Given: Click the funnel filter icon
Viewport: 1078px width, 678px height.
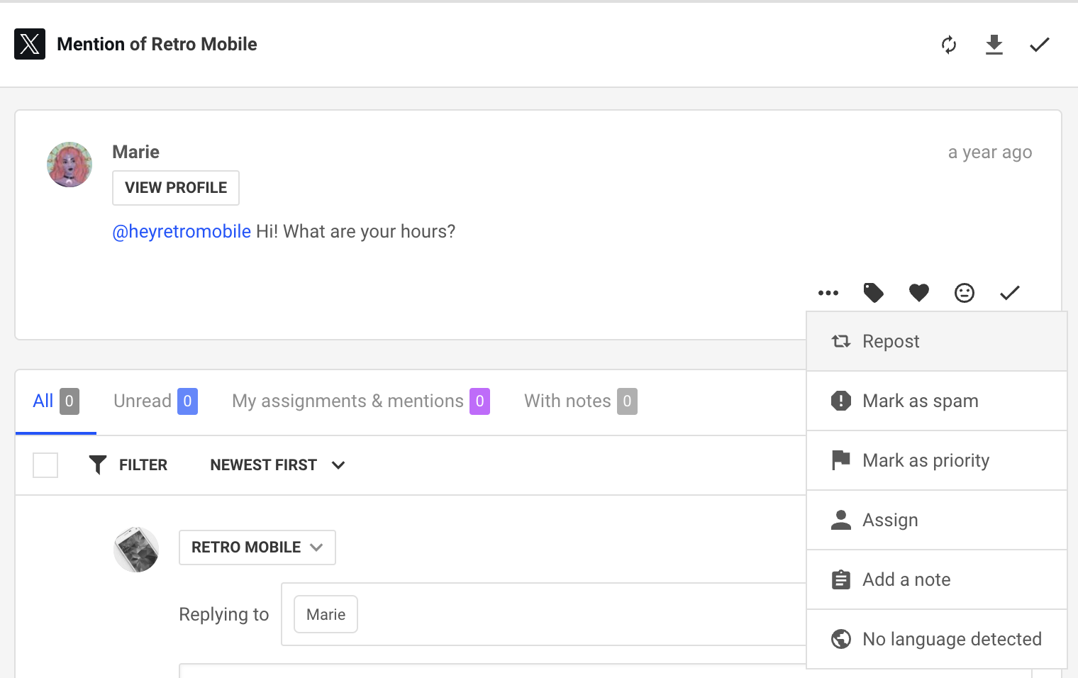Looking at the screenshot, I should (x=98, y=465).
